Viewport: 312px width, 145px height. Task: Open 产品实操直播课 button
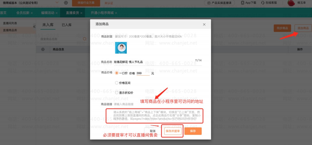[219, 3]
